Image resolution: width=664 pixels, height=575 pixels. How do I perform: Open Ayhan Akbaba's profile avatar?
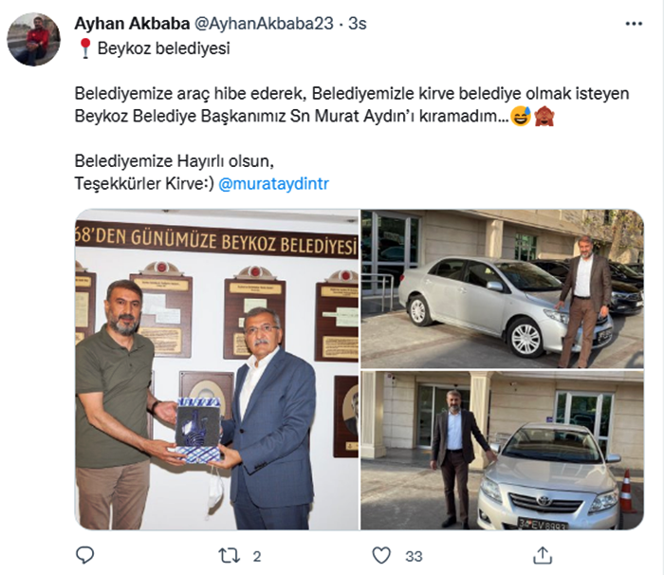coord(33,40)
